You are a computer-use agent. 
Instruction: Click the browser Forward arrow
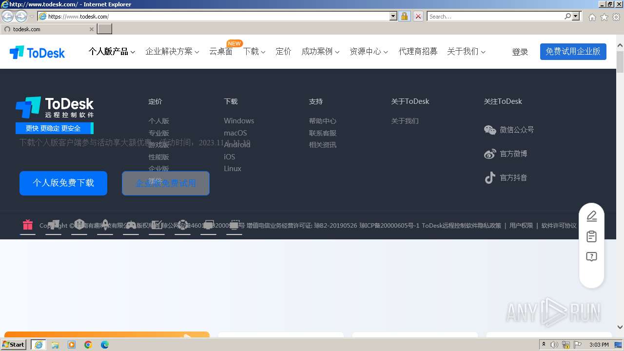(x=21, y=16)
